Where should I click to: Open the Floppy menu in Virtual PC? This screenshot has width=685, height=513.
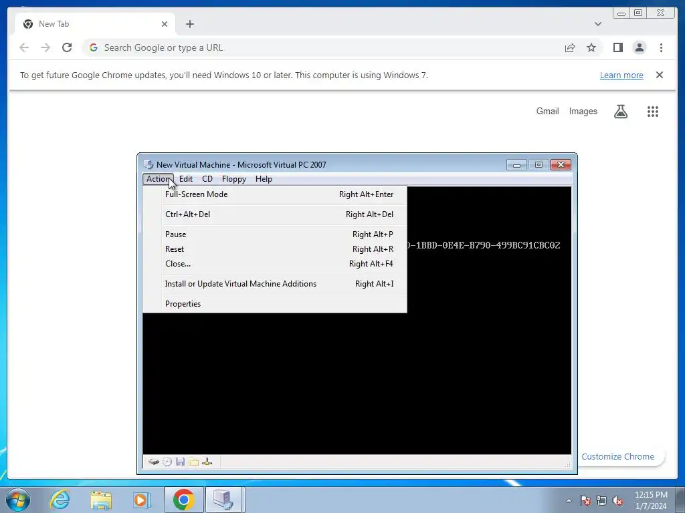click(233, 179)
